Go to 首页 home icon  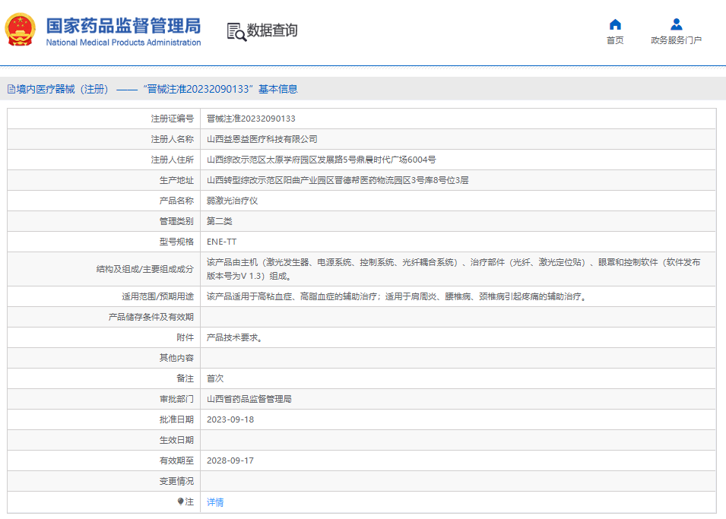(x=615, y=24)
